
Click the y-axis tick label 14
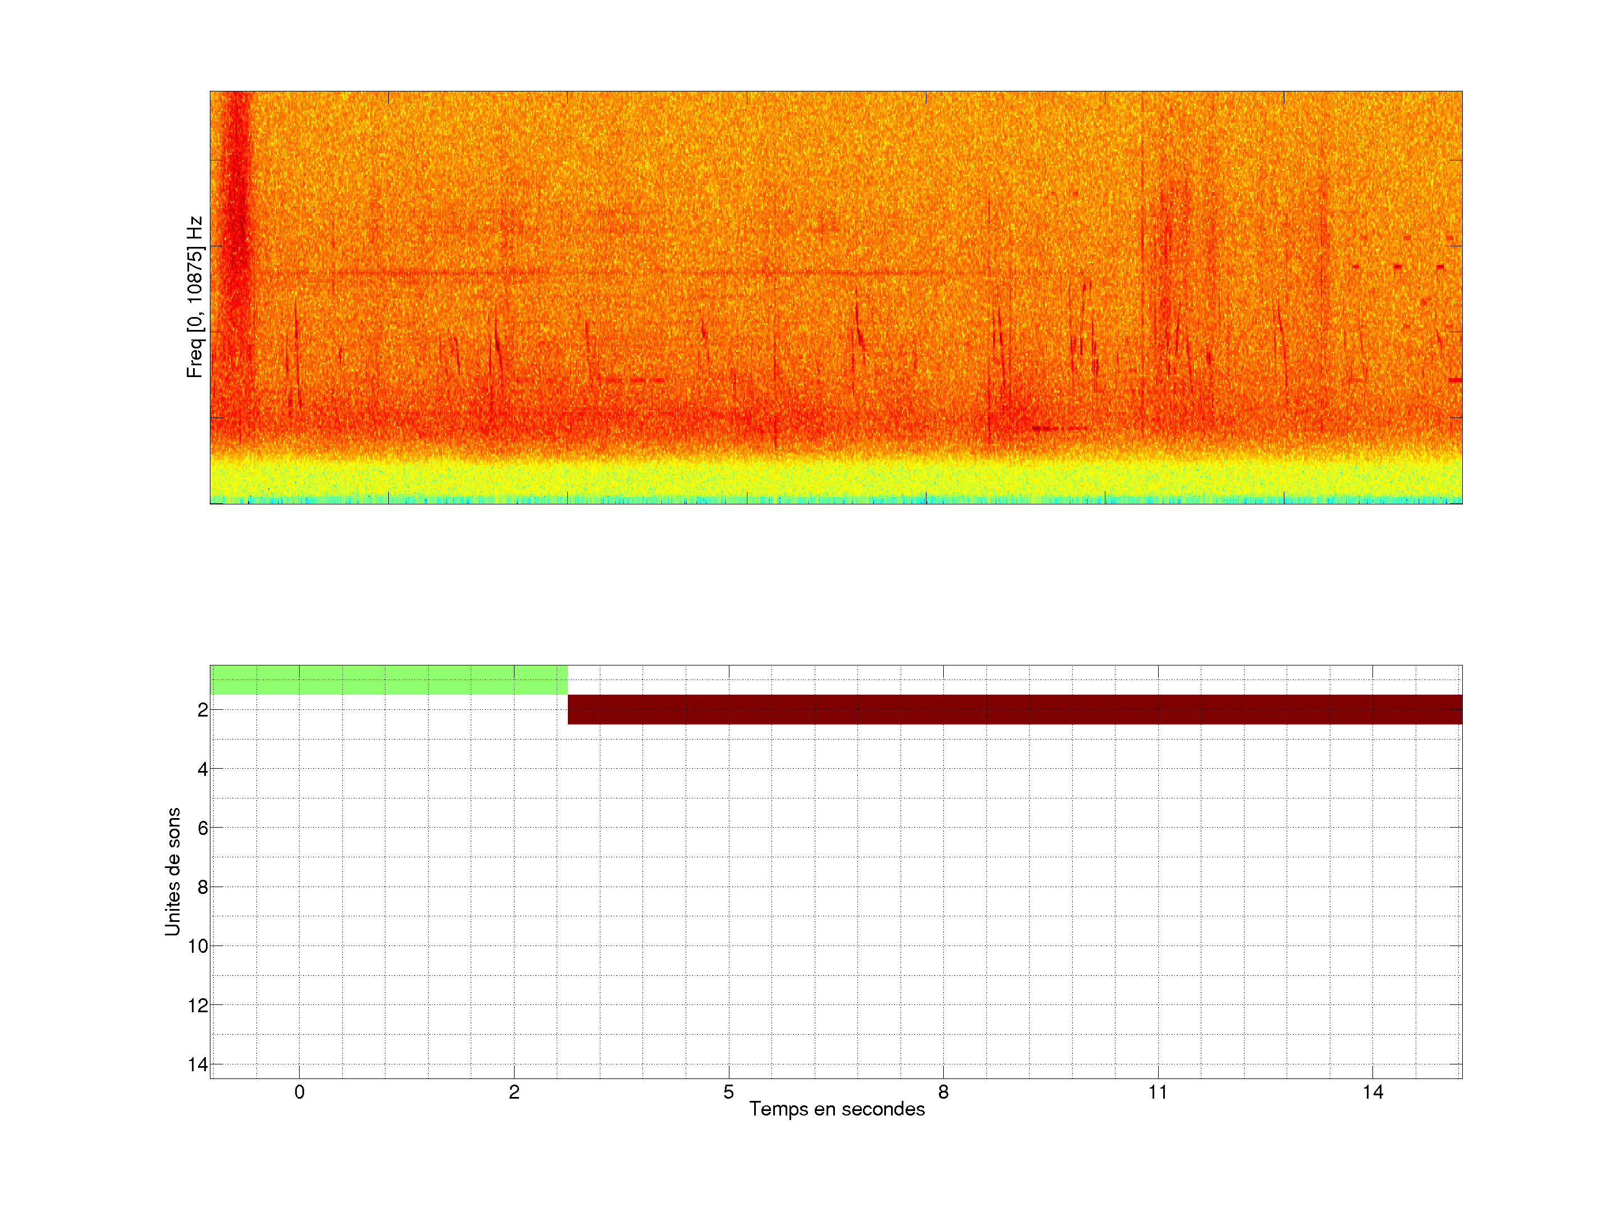click(x=198, y=1064)
